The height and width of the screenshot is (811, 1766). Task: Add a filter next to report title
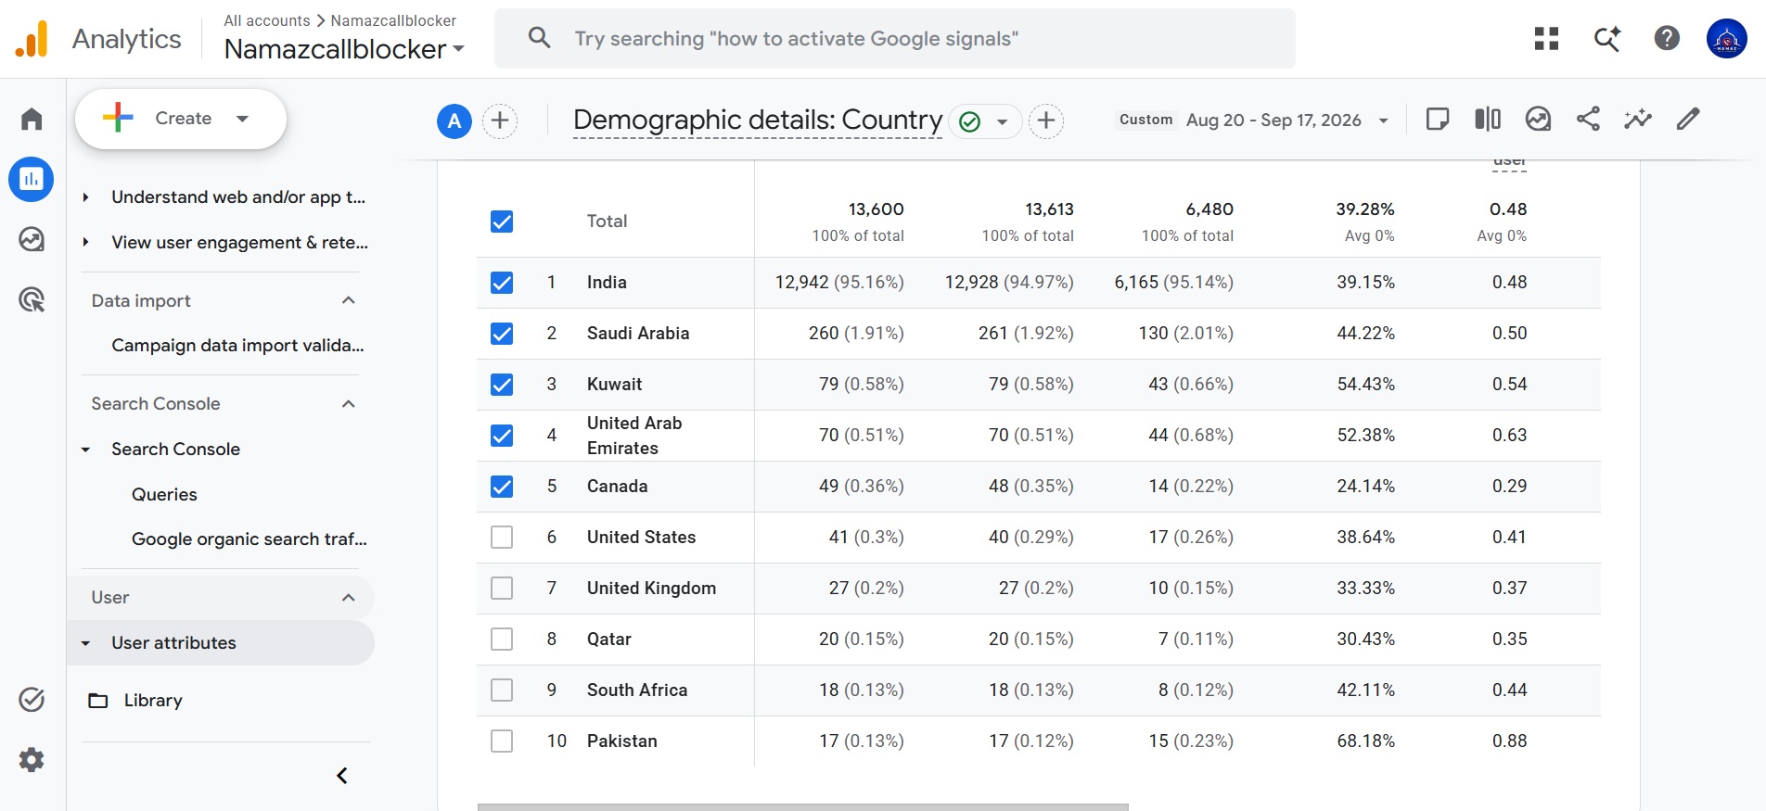1046,120
